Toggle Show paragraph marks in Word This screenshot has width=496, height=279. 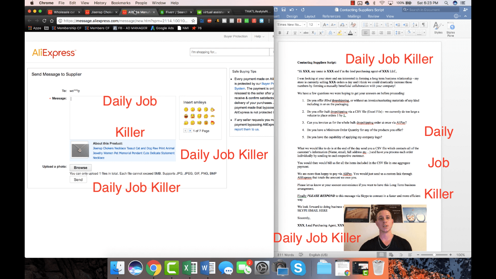[423, 25]
